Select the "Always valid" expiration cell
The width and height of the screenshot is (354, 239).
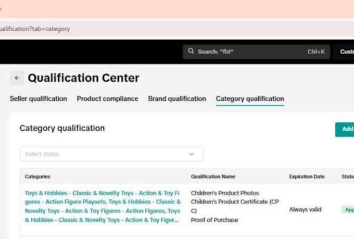305,209
